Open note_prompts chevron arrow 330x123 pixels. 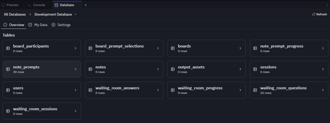coord(75,69)
